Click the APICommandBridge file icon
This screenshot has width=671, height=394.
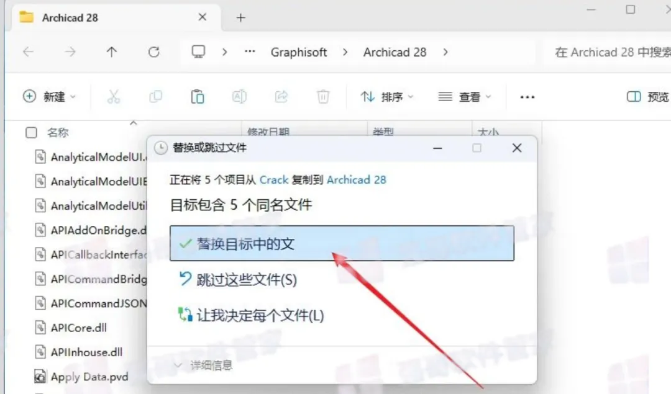[40, 279]
